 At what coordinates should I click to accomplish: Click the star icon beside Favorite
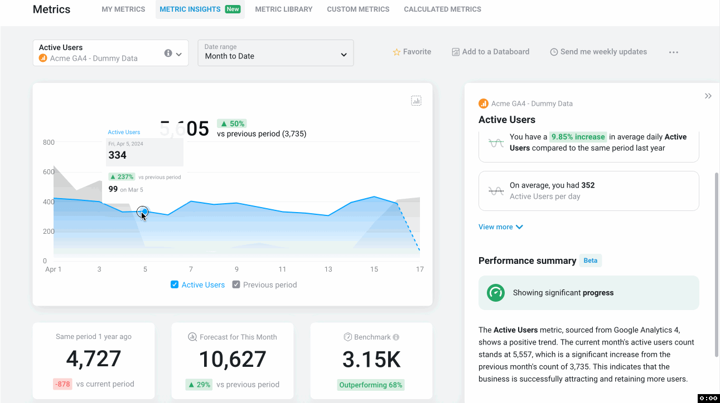397,52
